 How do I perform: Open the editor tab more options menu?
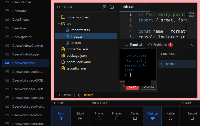point(192,7)
